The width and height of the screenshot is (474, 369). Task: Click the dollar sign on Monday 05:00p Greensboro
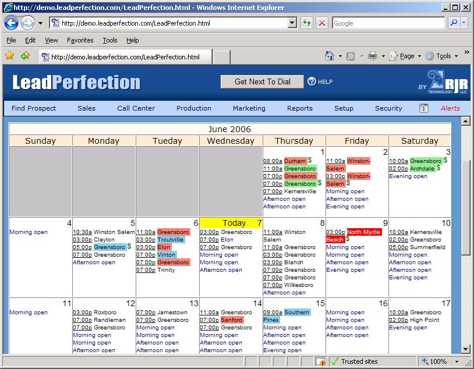point(129,246)
